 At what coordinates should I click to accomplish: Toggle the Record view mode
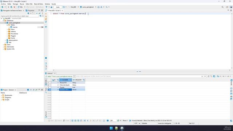click(46, 115)
